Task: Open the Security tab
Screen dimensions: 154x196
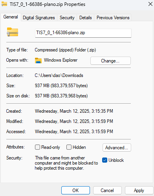Action: [67, 18]
